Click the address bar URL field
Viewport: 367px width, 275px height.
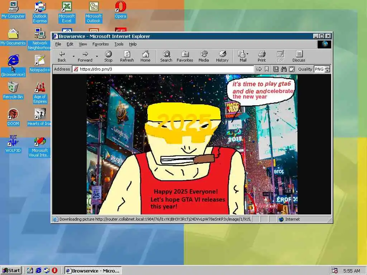(x=163, y=69)
